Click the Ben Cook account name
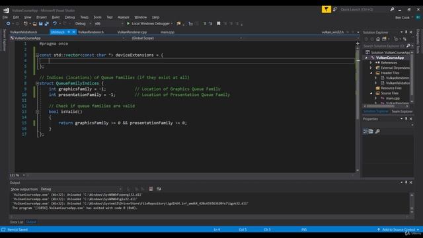The image size is (423, 238). 403,18
